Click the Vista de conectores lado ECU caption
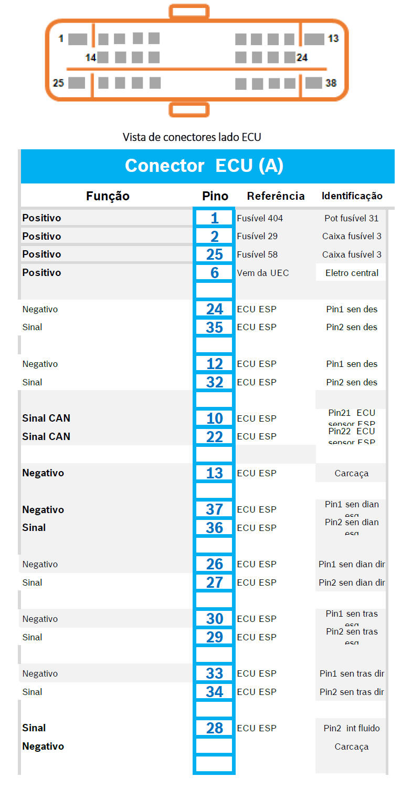The height and width of the screenshot is (787, 412). pyautogui.click(x=192, y=137)
